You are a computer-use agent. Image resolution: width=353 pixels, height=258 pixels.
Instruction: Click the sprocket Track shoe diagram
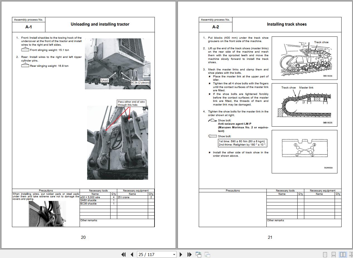304,58
